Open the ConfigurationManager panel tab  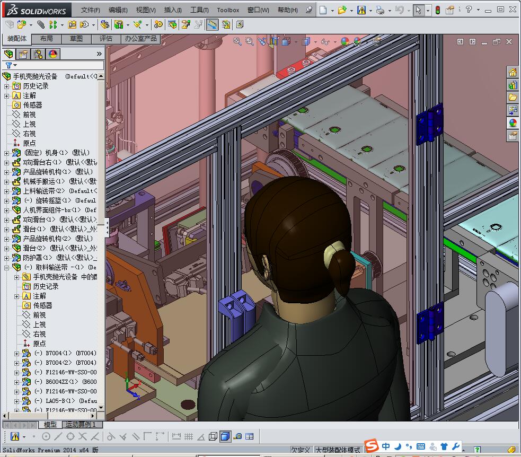click(38, 54)
